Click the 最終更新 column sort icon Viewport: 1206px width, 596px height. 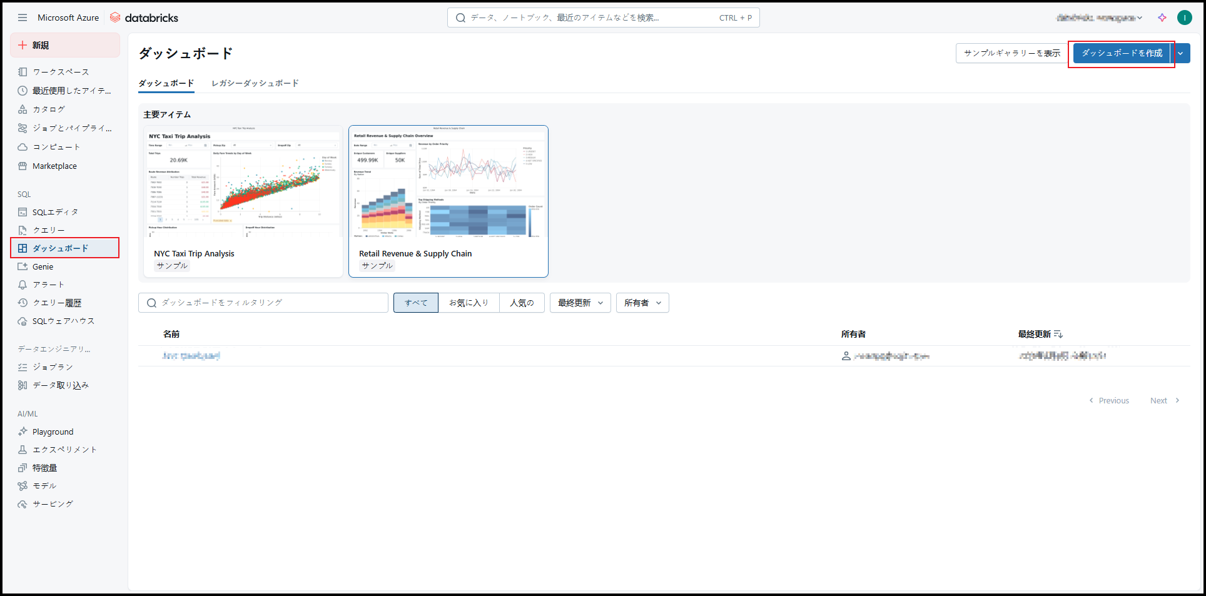[1058, 334]
